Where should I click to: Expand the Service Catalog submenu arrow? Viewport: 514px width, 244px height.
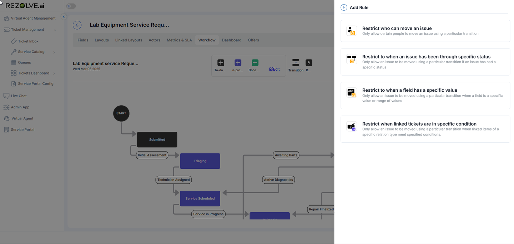54,52
